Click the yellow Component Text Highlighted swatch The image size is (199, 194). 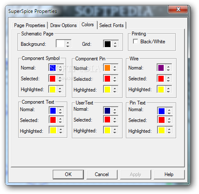pos(53,130)
